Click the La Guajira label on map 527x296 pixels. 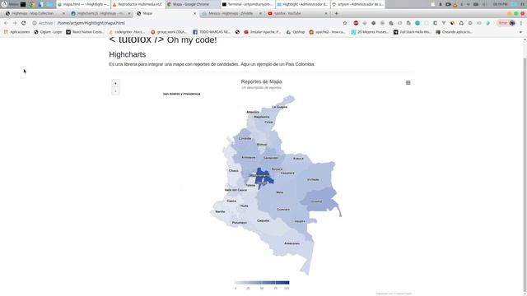[279, 107]
